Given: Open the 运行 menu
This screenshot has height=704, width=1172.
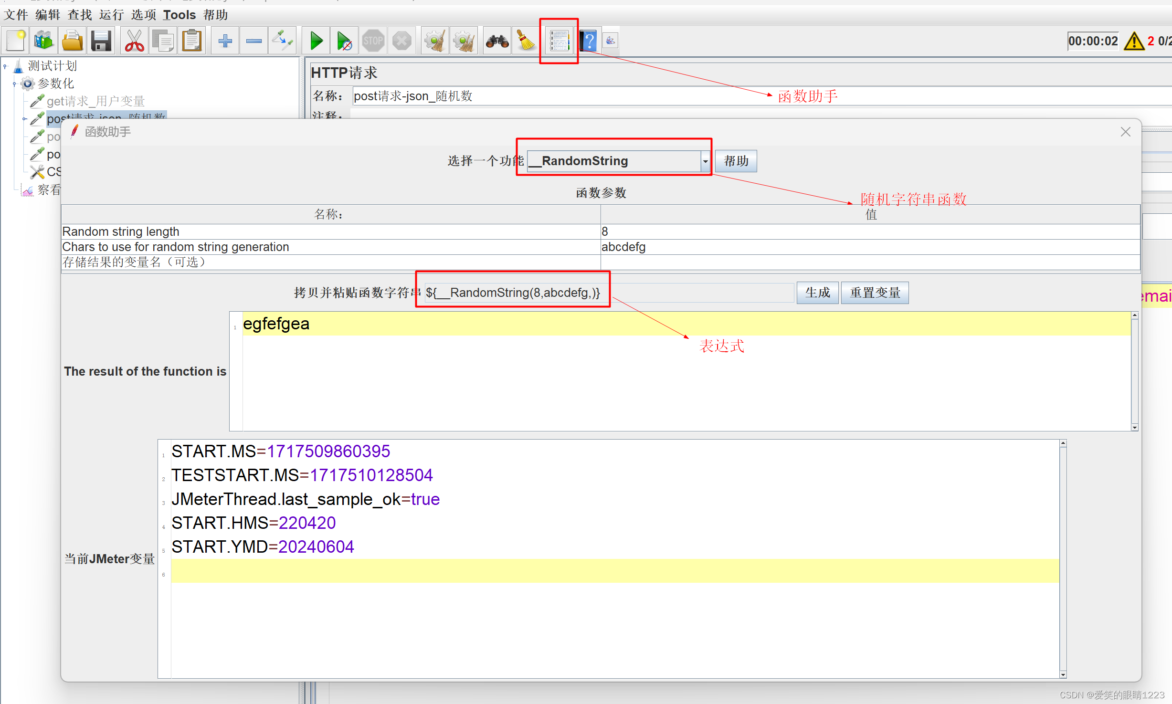Looking at the screenshot, I should [x=111, y=15].
